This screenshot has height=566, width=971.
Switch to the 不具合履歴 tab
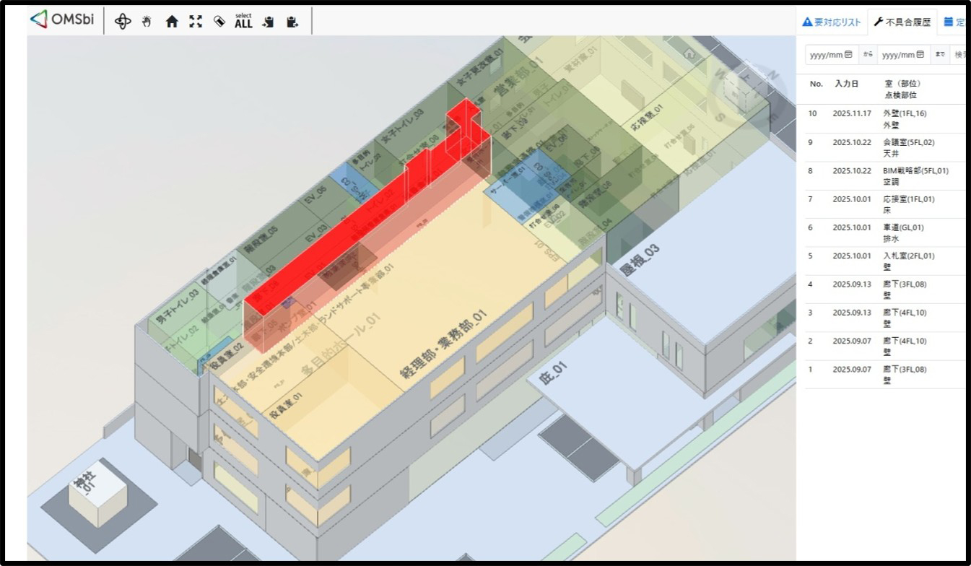pyautogui.click(x=902, y=22)
